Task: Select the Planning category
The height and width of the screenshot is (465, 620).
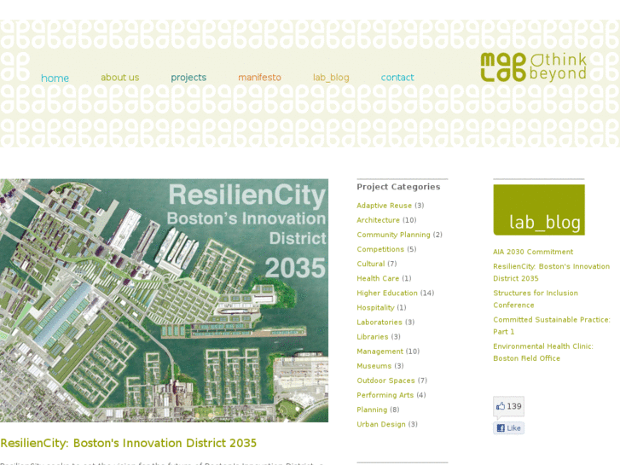Action: [372, 410]
